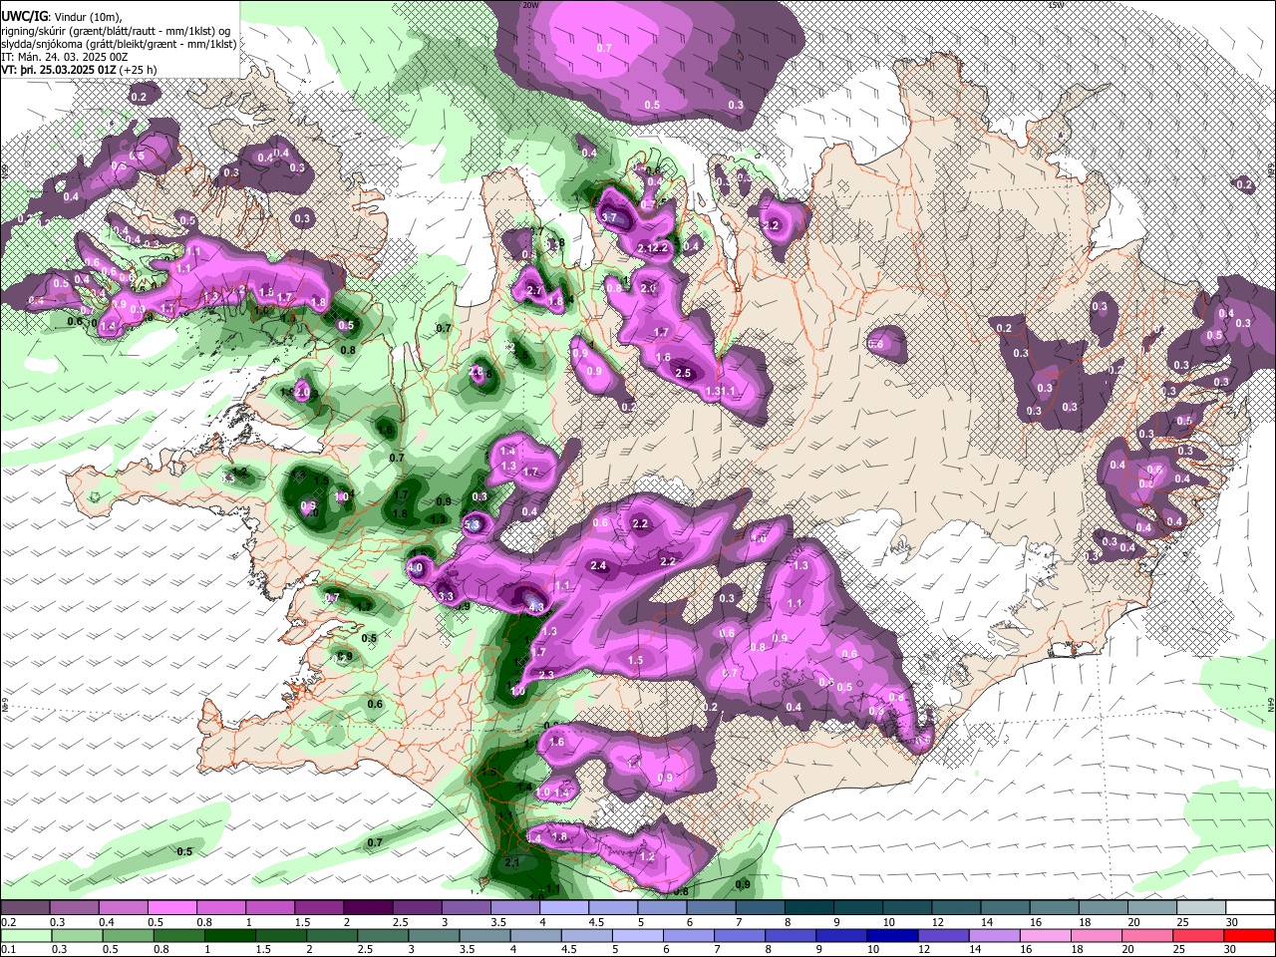Select the 'VT: þri. 25.03.2025 01Z (+25 h)' line
Image resolution: width=1276 pixels, height=957 pixels.
coord(79,71)
